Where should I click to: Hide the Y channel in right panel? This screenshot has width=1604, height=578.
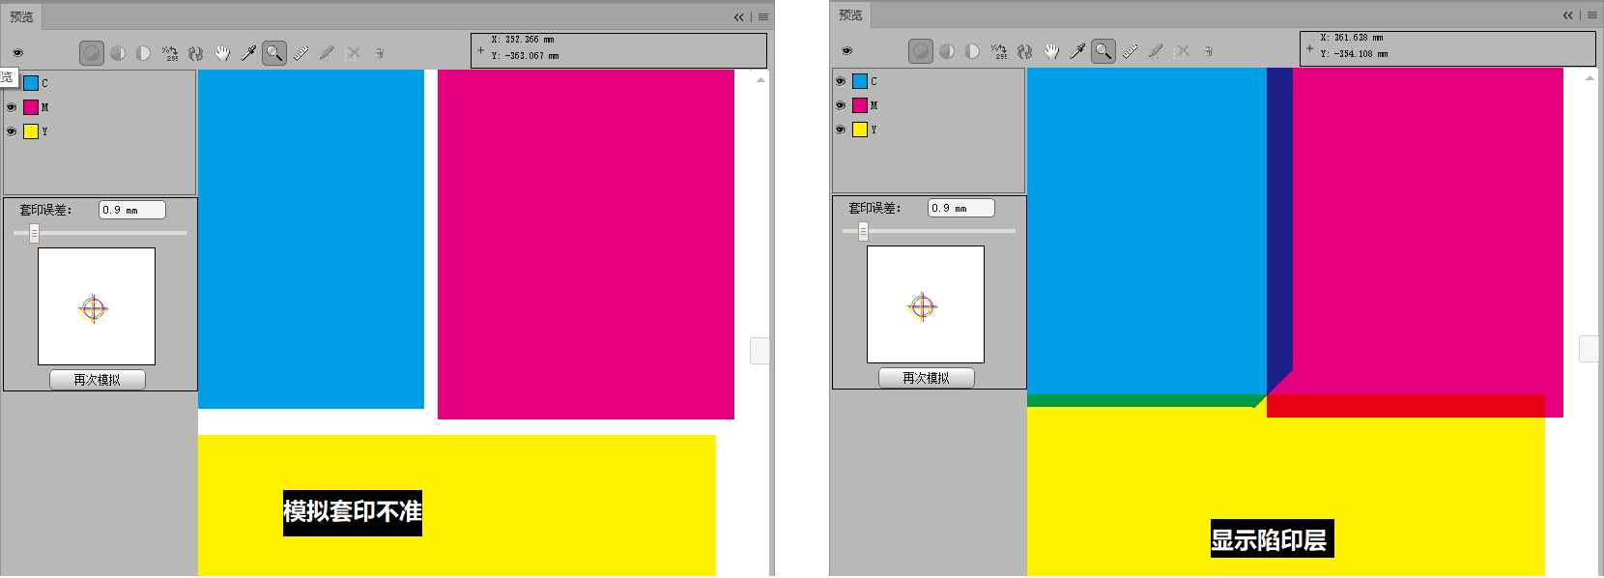point(841,130)
